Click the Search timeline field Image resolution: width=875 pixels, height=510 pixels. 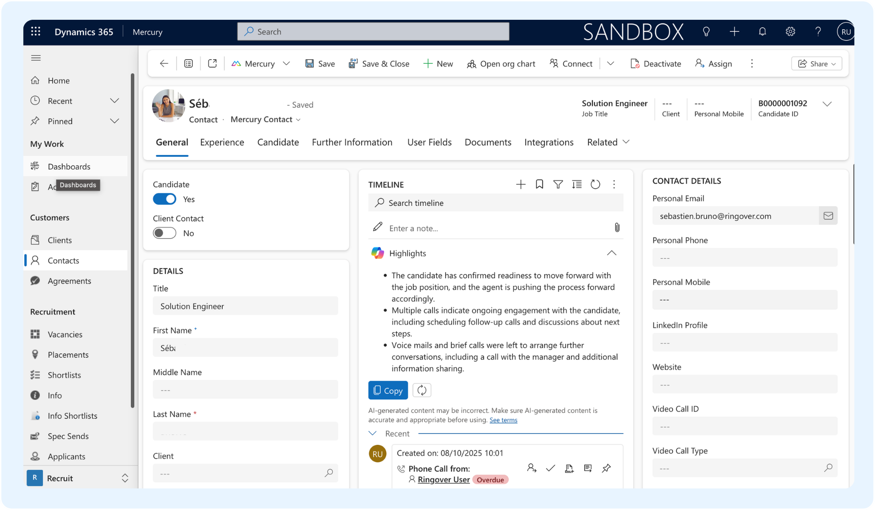496,203
